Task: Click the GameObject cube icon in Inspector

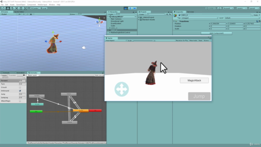Action: (175, 16)
